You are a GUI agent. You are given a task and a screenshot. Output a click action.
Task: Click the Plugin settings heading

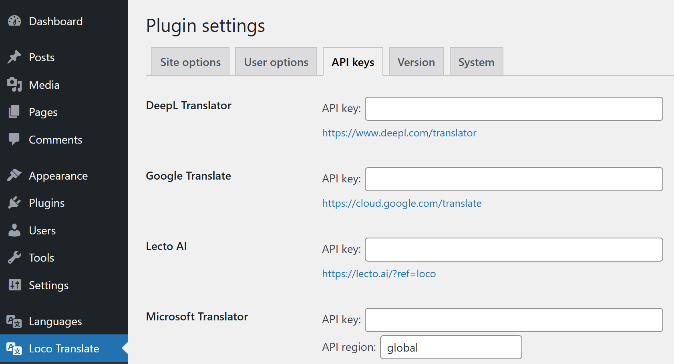[x=205, y=26]
